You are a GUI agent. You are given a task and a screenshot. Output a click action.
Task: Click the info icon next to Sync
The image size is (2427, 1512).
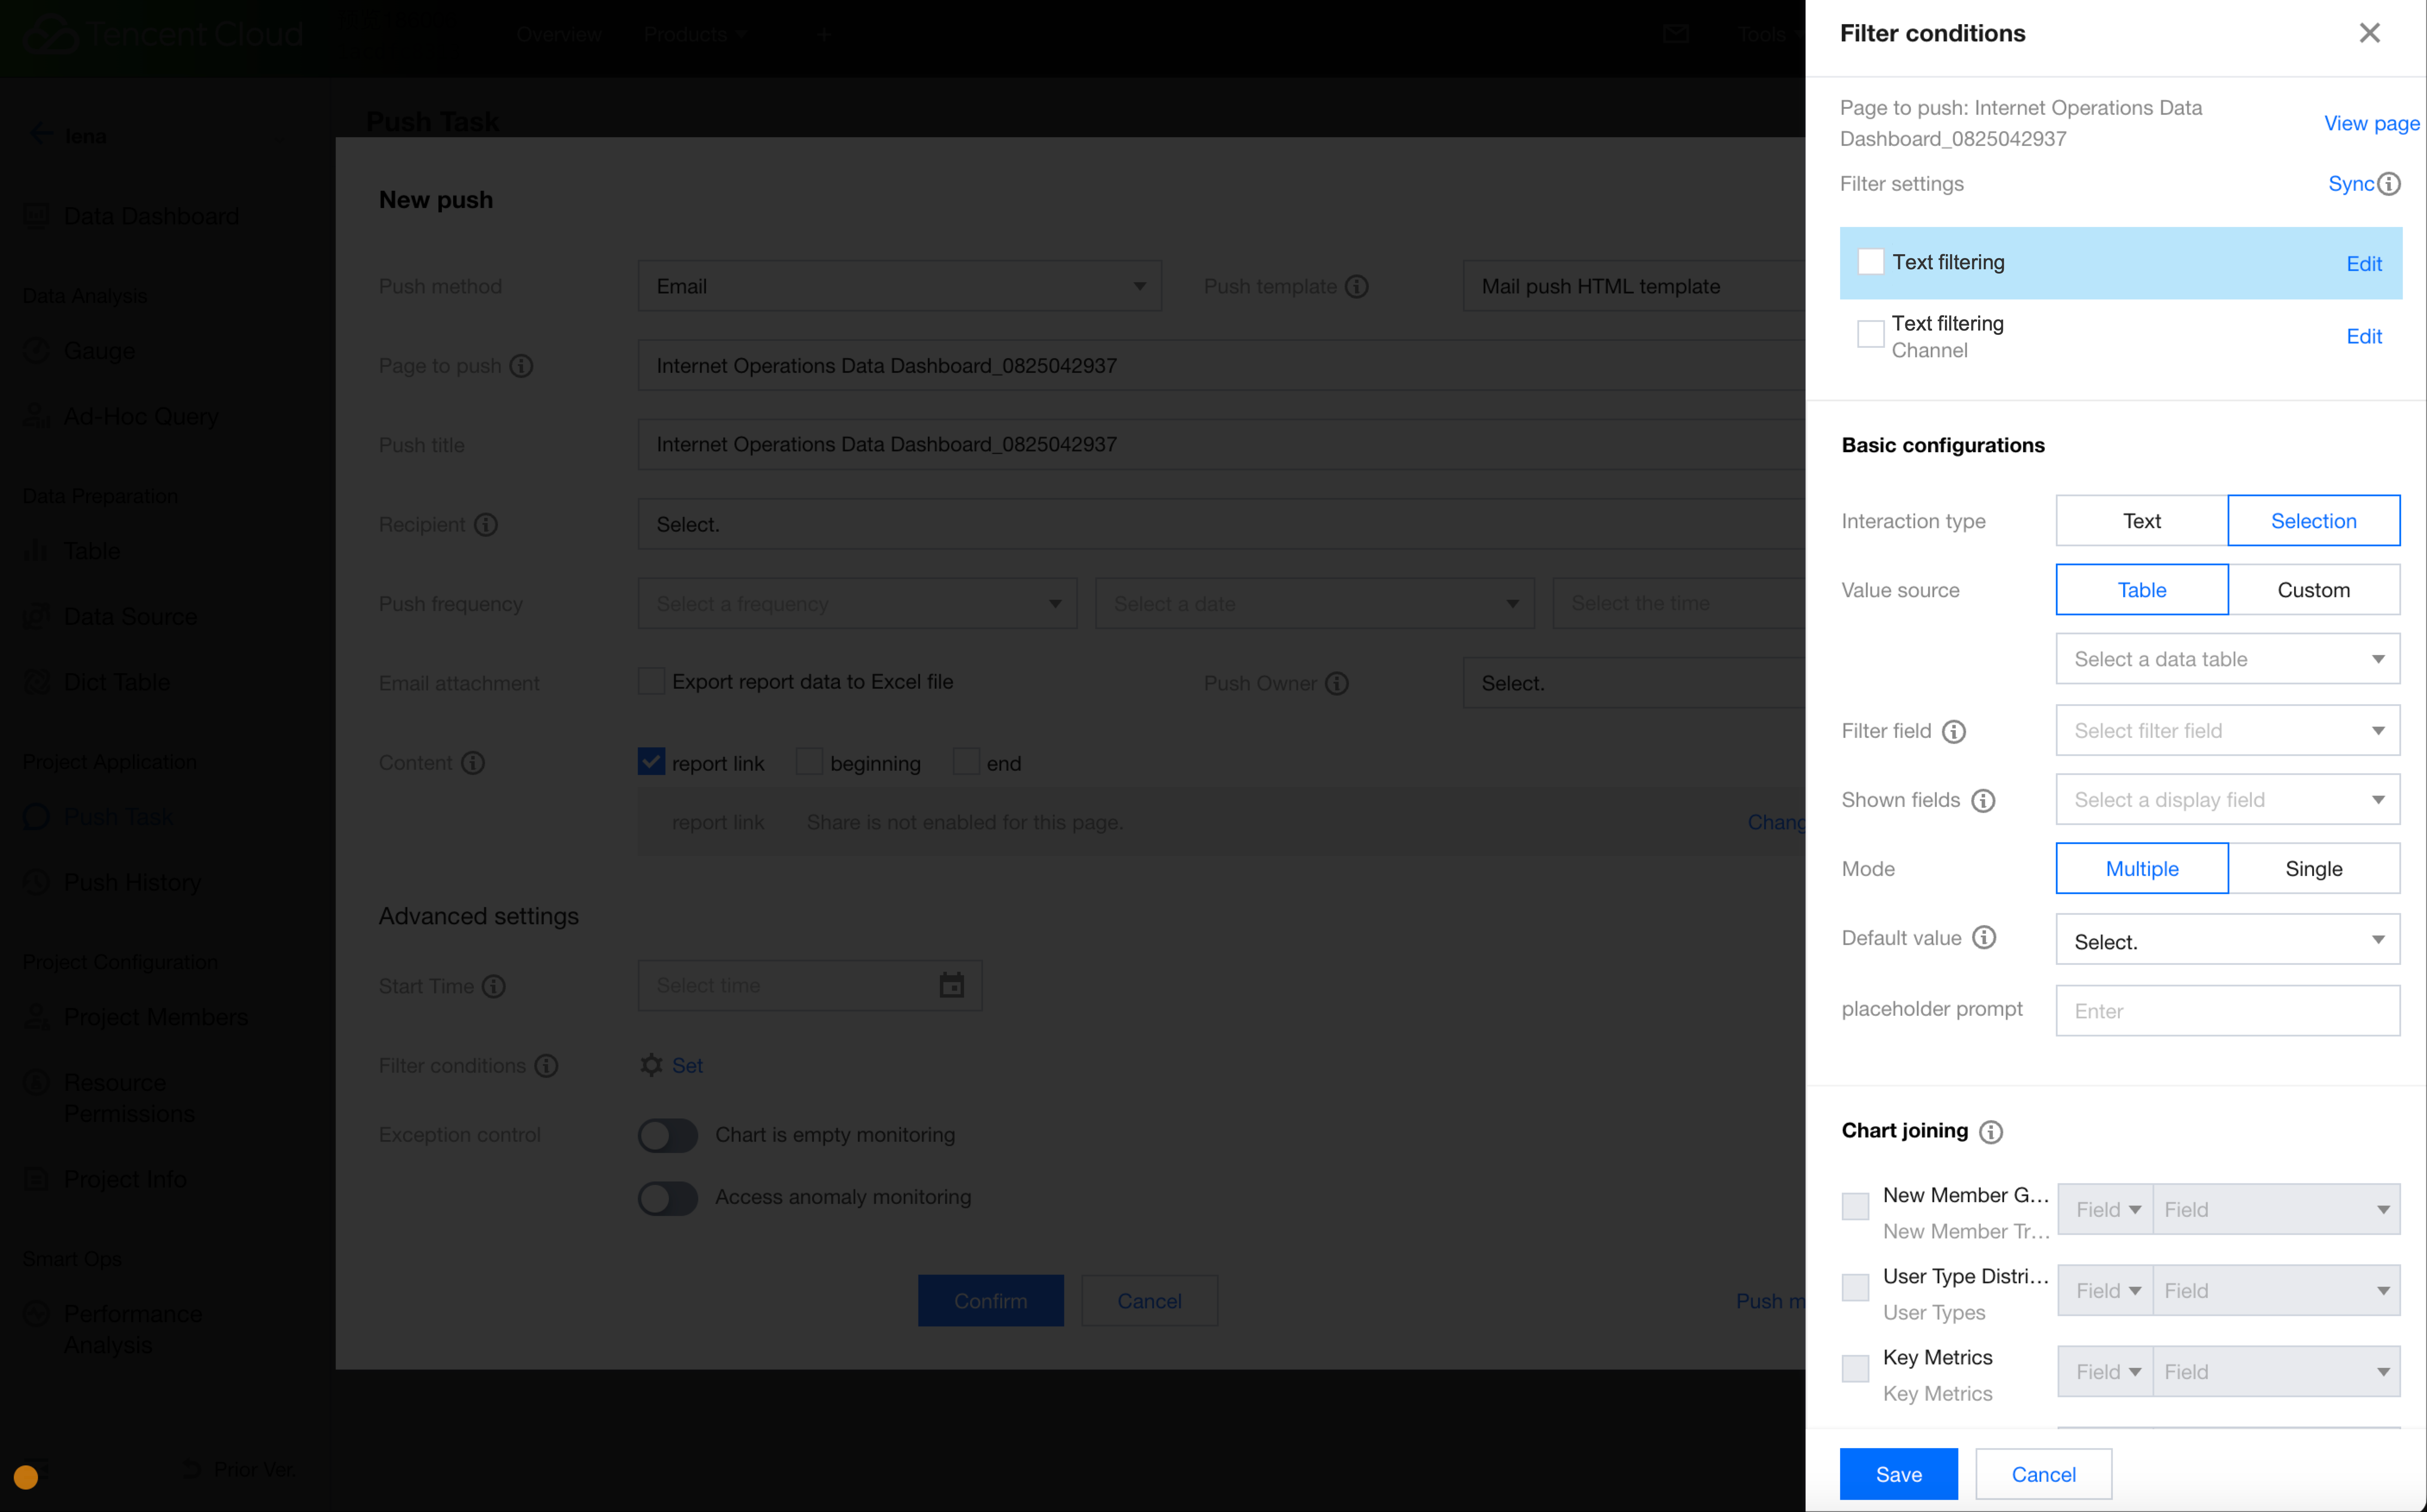coord(2389,184)
